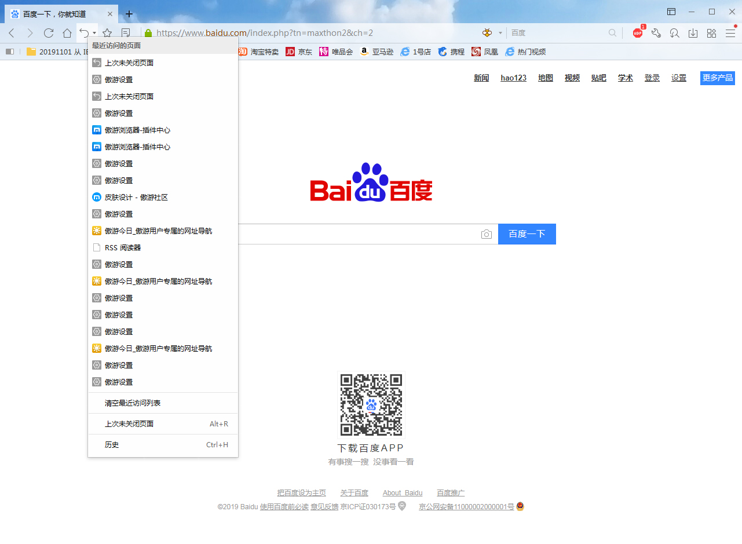Click the search-by-image camera icon
Screen dimensions: 742x544
pos(487,233)
